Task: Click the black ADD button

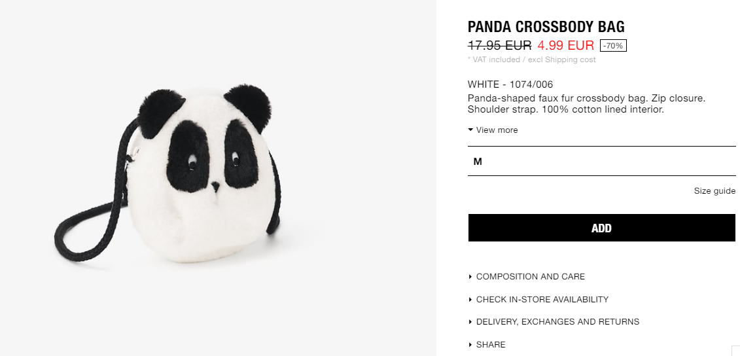Action: coord(602,228)
